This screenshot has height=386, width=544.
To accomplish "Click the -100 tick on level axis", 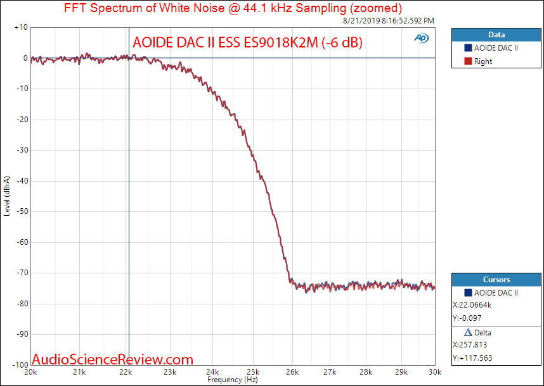I will coord(20,364).
